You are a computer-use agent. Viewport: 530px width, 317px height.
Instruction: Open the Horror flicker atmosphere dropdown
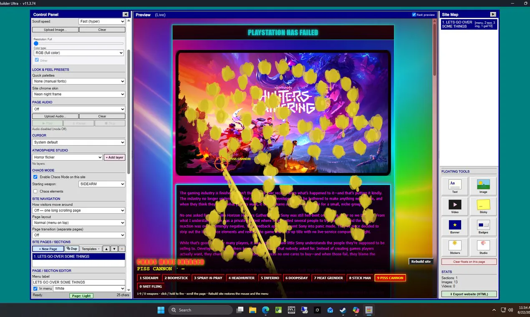(x=67, y=157)
